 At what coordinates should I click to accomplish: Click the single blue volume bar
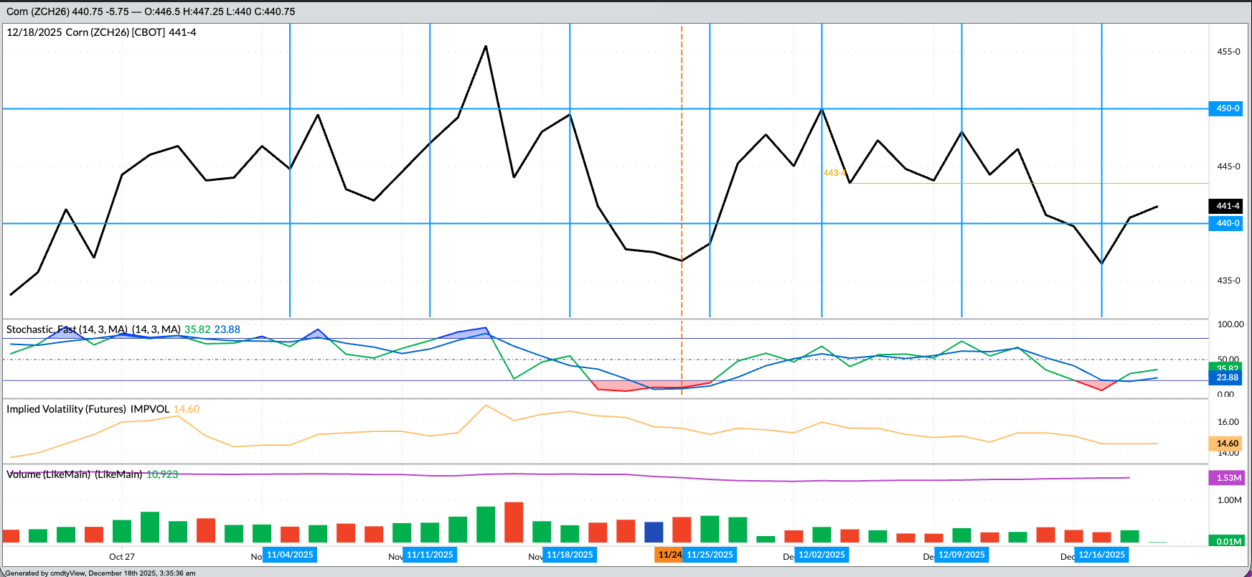coord(654,532)
